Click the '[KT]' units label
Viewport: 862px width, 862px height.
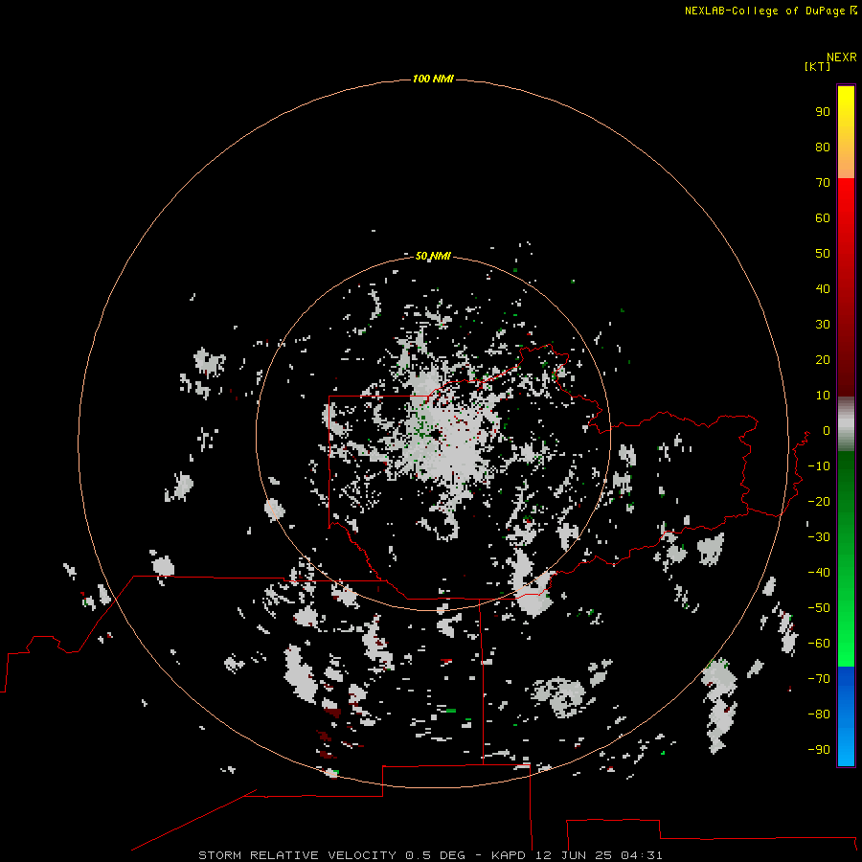click(818, 66)
